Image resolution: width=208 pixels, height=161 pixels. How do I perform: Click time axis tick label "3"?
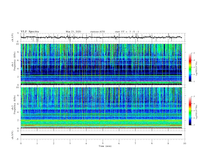[x=70, y=143]
